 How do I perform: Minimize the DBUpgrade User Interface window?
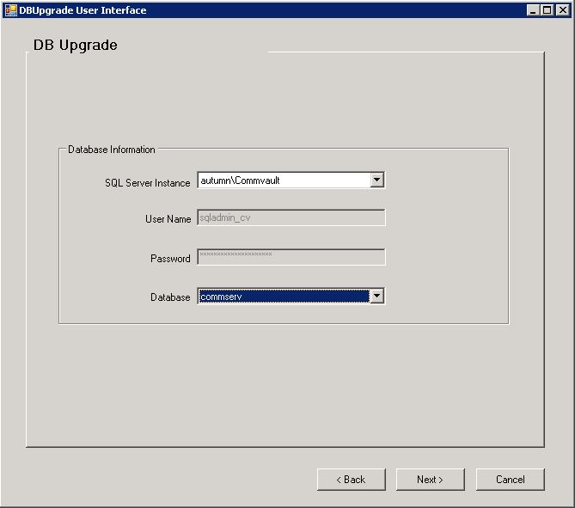534,10
